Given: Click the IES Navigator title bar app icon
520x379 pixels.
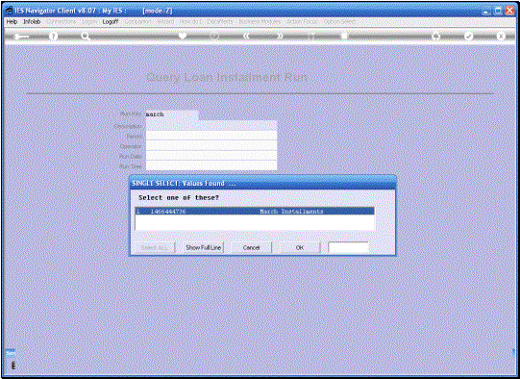Looking at the screenshot, I should 10,11.
